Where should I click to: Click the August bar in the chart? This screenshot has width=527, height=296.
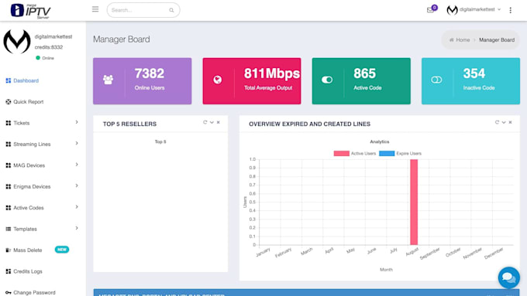[414, 202]
